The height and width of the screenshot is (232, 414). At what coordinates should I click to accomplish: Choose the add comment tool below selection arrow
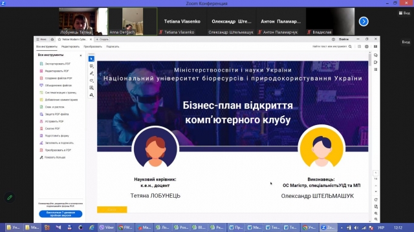pos(91,66)
